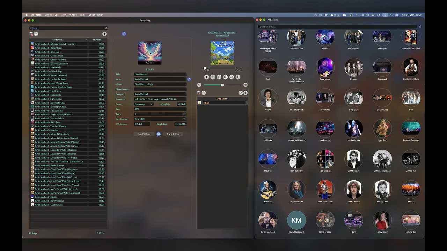
Task: Click the move-down arrow playback button
Action: tap(206, 77)
